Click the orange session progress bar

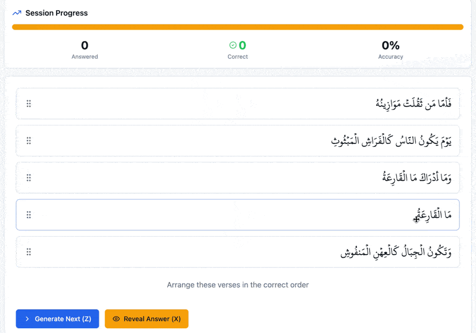click(x=237, y=27)
